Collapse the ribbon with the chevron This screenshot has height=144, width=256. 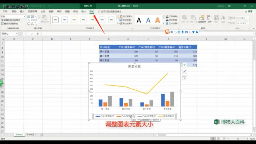point(254,28)
